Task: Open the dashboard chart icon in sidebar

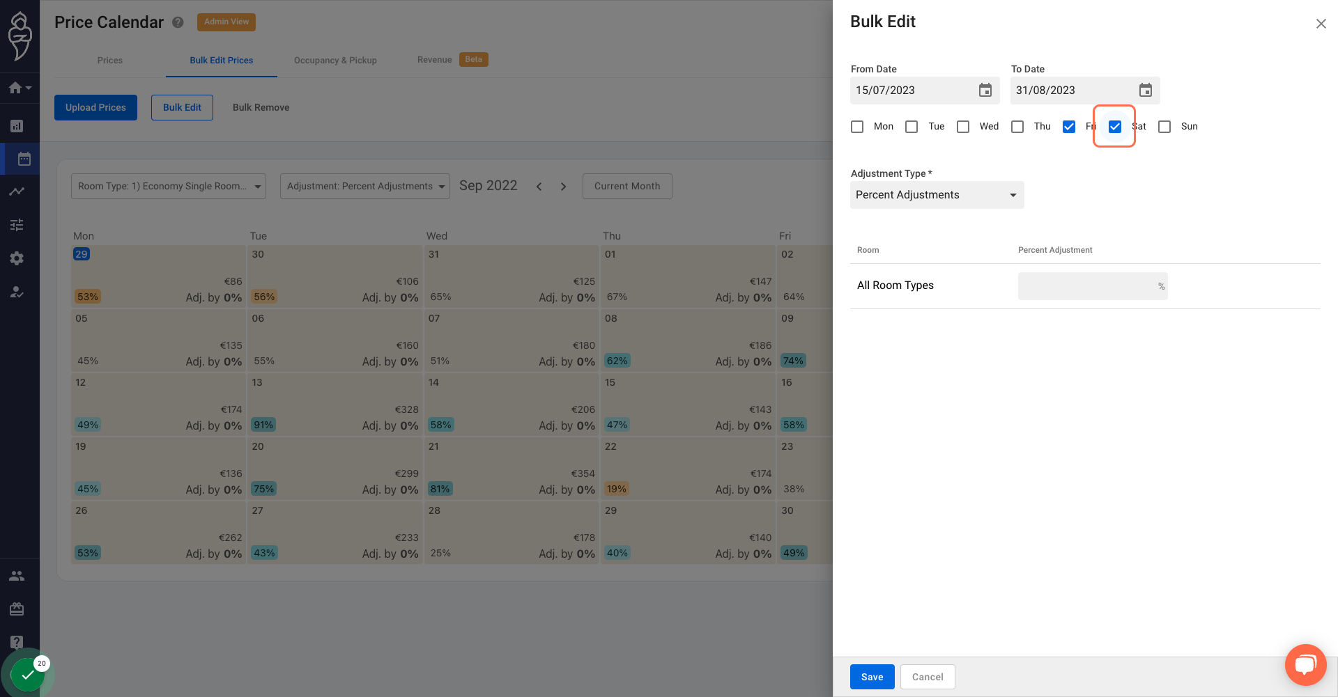Action: [x=17, y=126]
